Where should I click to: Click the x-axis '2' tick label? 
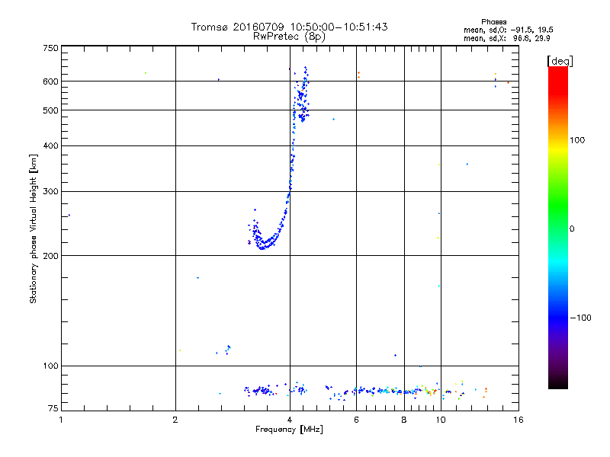pos(175,420)
